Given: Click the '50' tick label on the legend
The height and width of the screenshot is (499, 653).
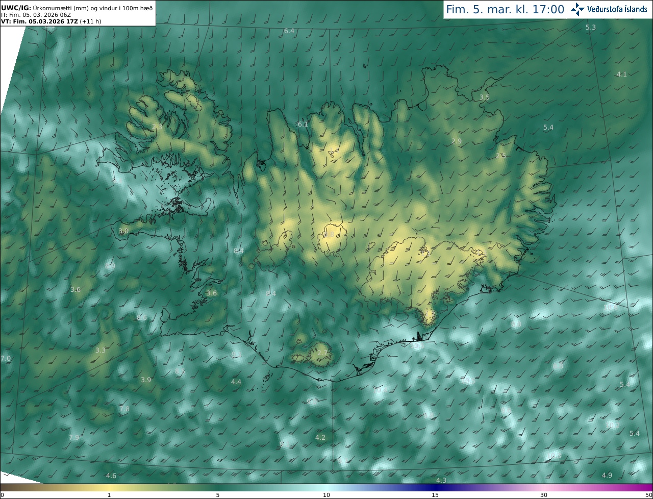Looking at the screenshot, I should pyautogui.click(x=649, y=495).
